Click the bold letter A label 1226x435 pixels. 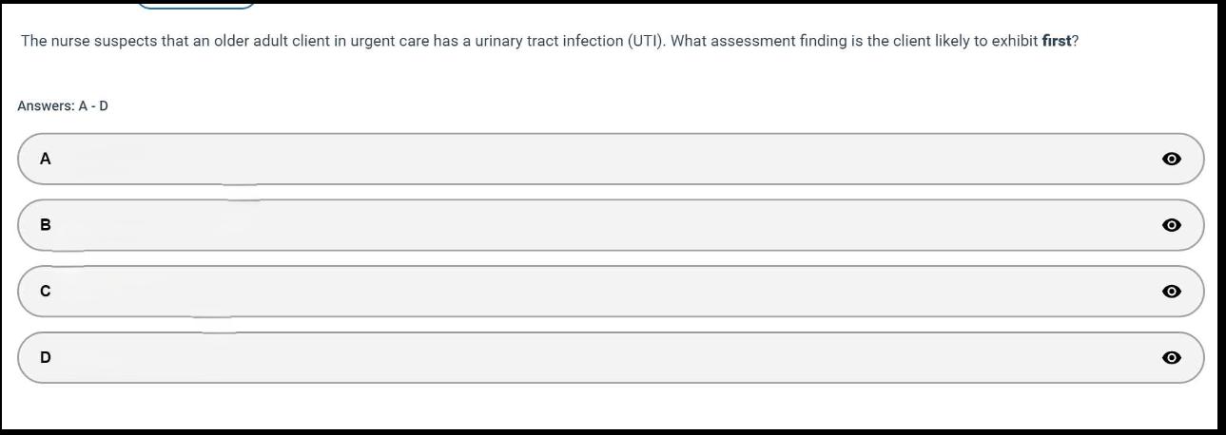(x=45, y=160)
